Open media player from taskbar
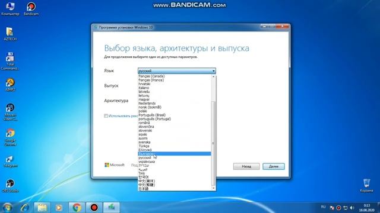The width and height of the screenshot is (380, 213). pyautogui.click(x=59, y=208)
